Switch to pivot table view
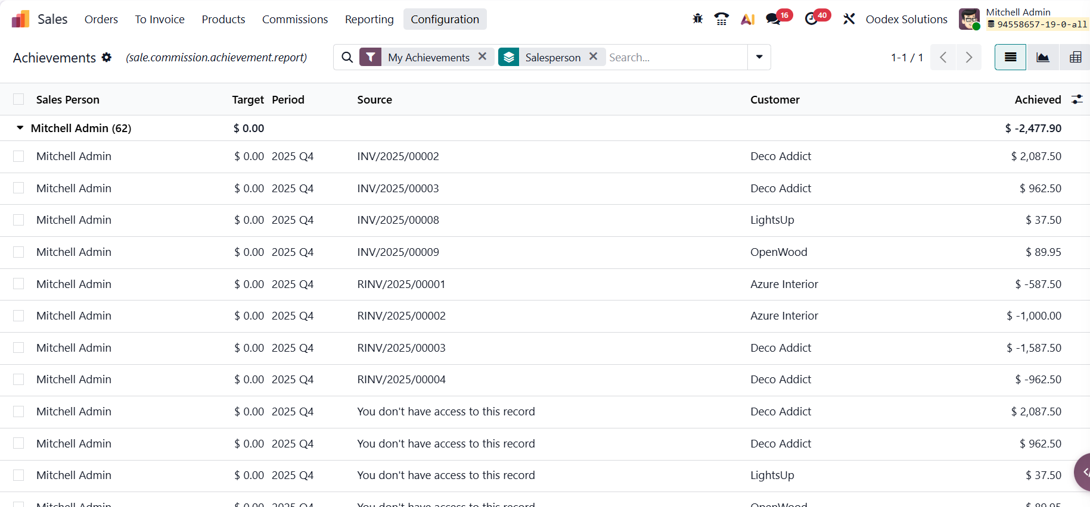 tap(1075, 57)
